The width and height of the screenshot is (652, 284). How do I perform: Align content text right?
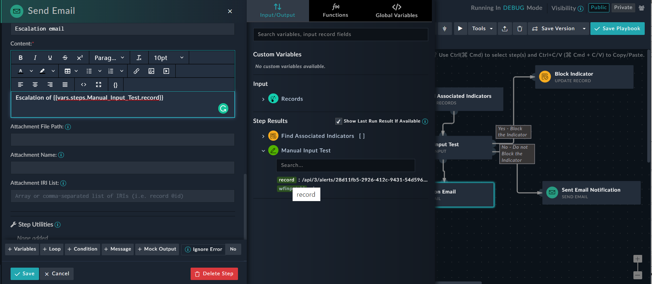tap(50, 85)
